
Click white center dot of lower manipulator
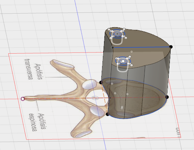tap(123, 61)
